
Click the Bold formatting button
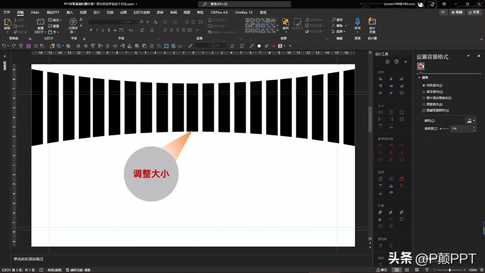tap(91, 30)
